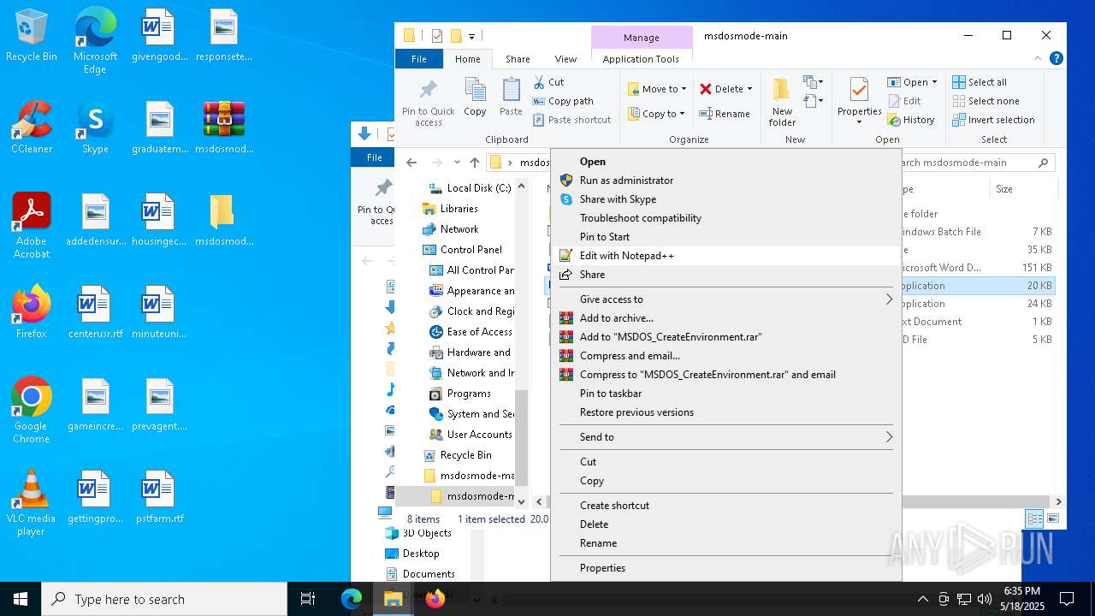Open the Explorer help icon

coord(1057,59)
